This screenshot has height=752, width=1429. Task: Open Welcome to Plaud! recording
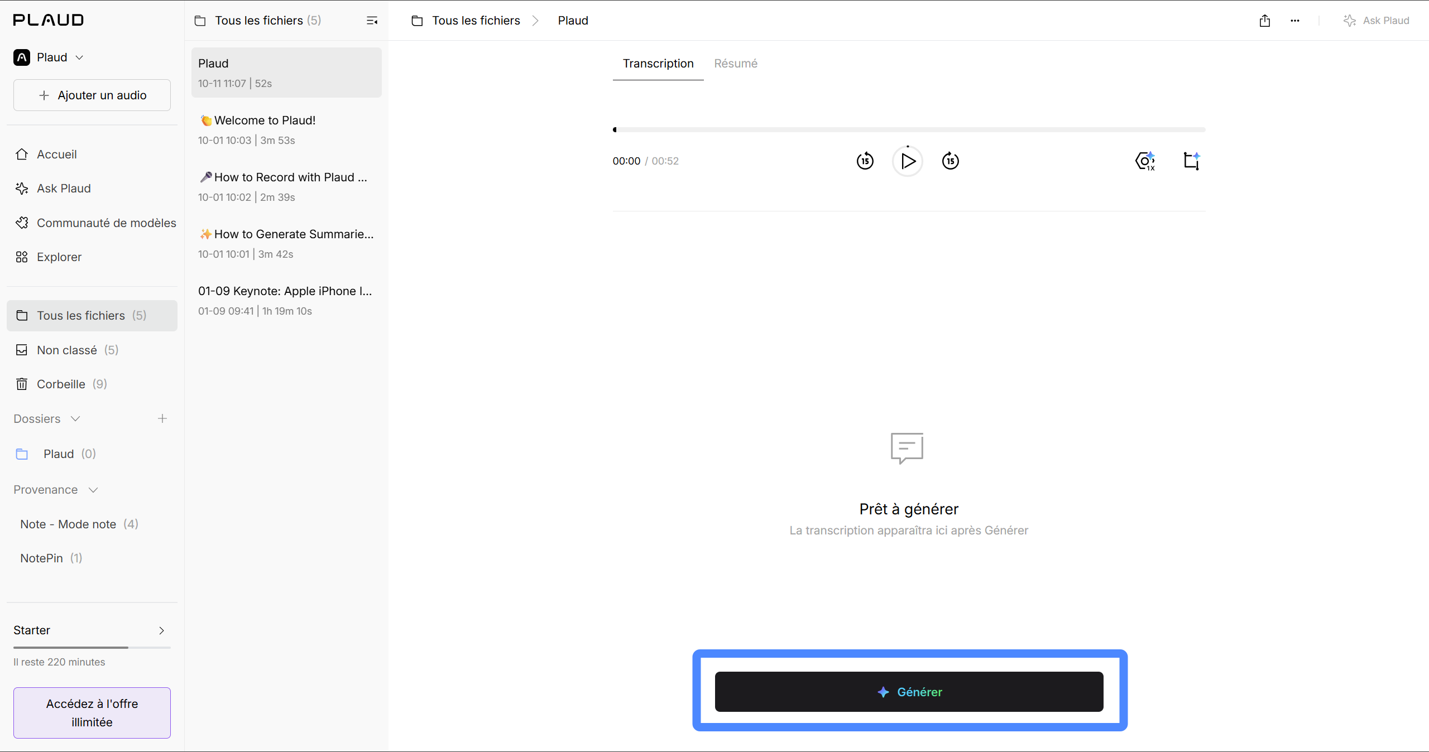[286, 129]
